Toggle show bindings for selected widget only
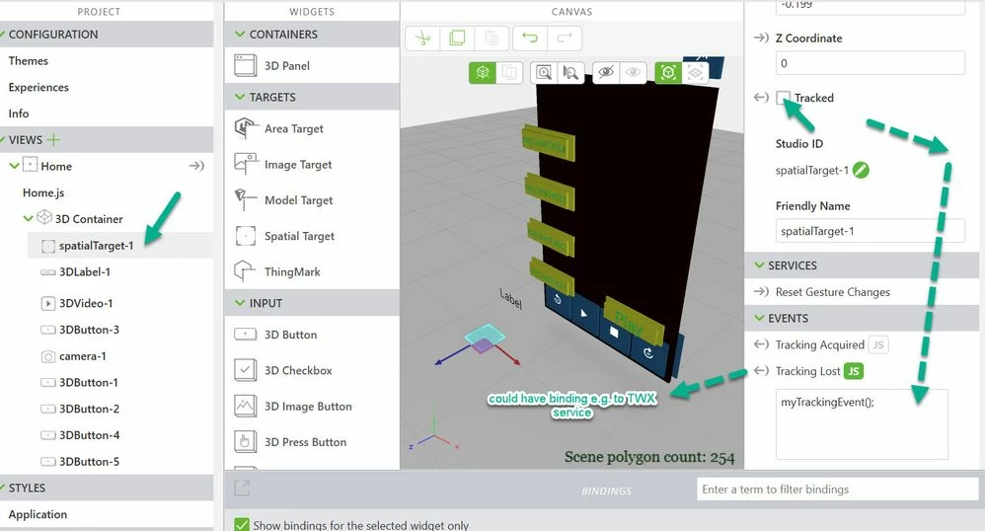985x531 pixels. (x=242, y=525)
